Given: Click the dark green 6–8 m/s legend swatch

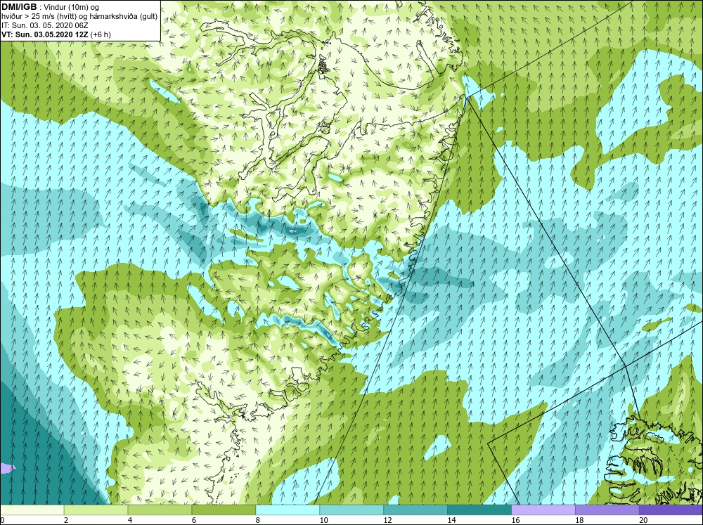Looking at the screenshot, I should pyautogui.click(x=224, y=510).
